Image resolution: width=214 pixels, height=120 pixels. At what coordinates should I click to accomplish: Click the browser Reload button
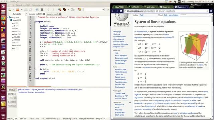[x=121, y=11]
